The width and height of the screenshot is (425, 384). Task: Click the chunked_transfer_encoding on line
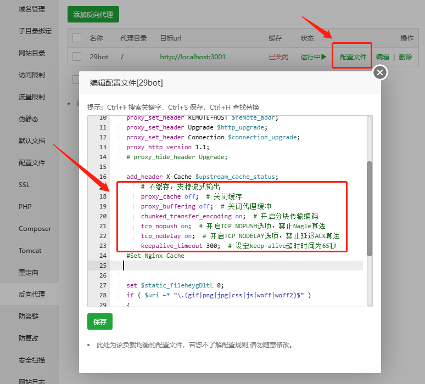point(230,216)
